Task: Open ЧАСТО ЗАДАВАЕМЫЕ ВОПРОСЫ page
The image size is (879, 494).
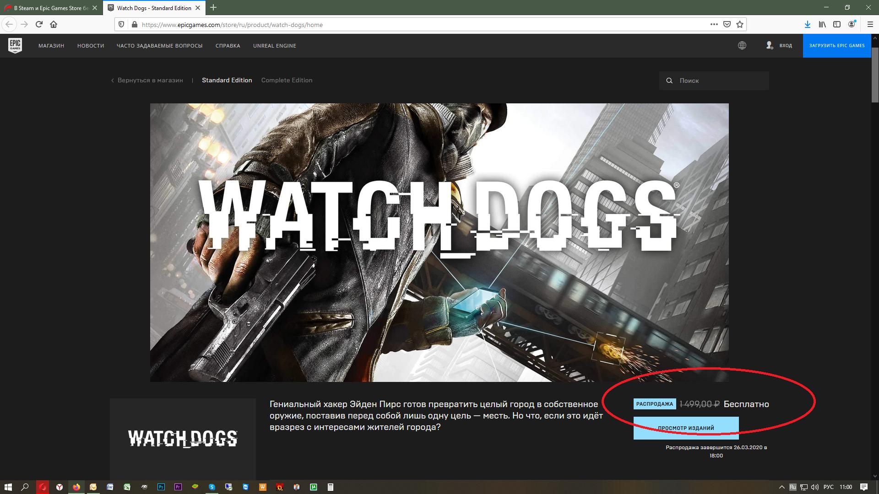Action: pyautogui.click(x=159, y=46)
